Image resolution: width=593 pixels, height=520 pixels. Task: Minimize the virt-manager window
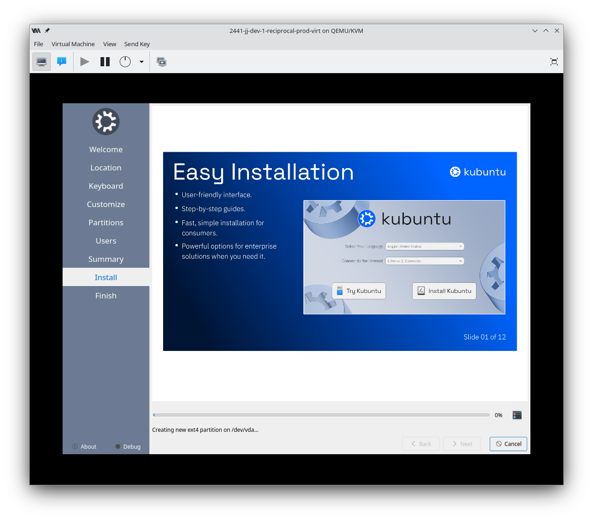click(535, 31)
